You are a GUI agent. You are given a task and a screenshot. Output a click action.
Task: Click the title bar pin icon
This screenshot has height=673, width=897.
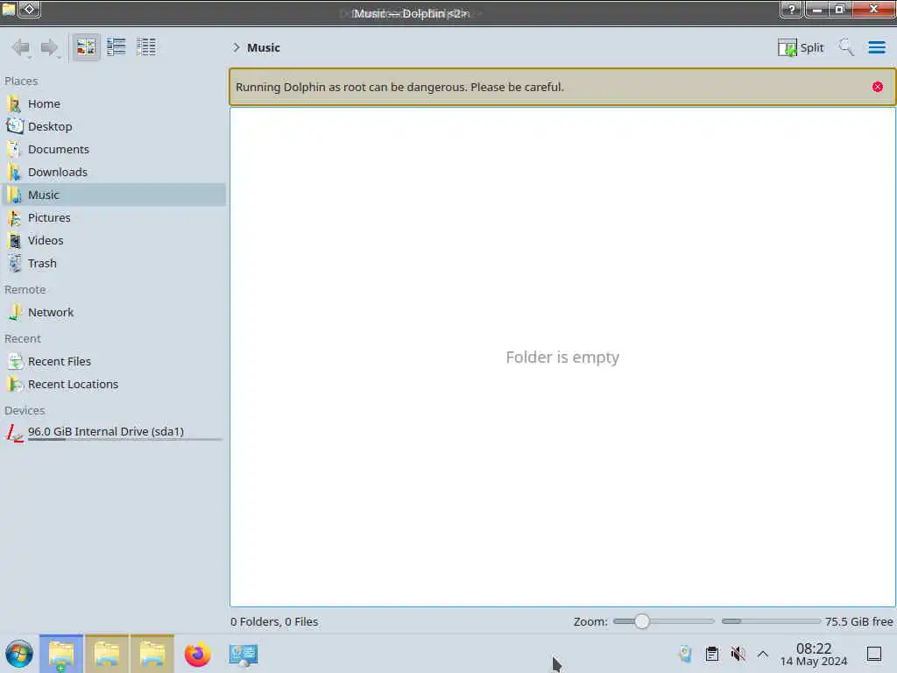[x=30, y=9]
